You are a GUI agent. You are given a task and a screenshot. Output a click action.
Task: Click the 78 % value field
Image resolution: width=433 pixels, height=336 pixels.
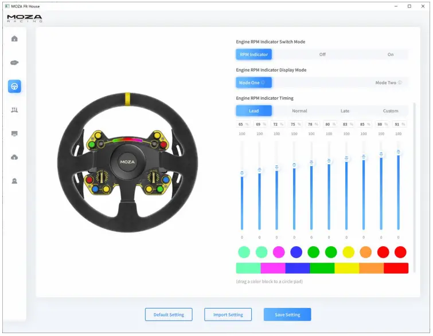coord(313,124)
